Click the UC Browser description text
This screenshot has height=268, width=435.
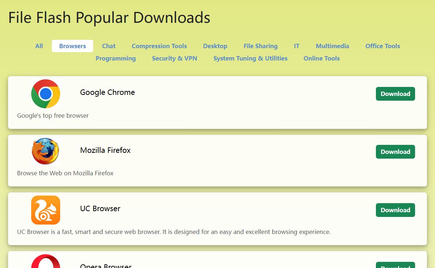click(174, 232)
